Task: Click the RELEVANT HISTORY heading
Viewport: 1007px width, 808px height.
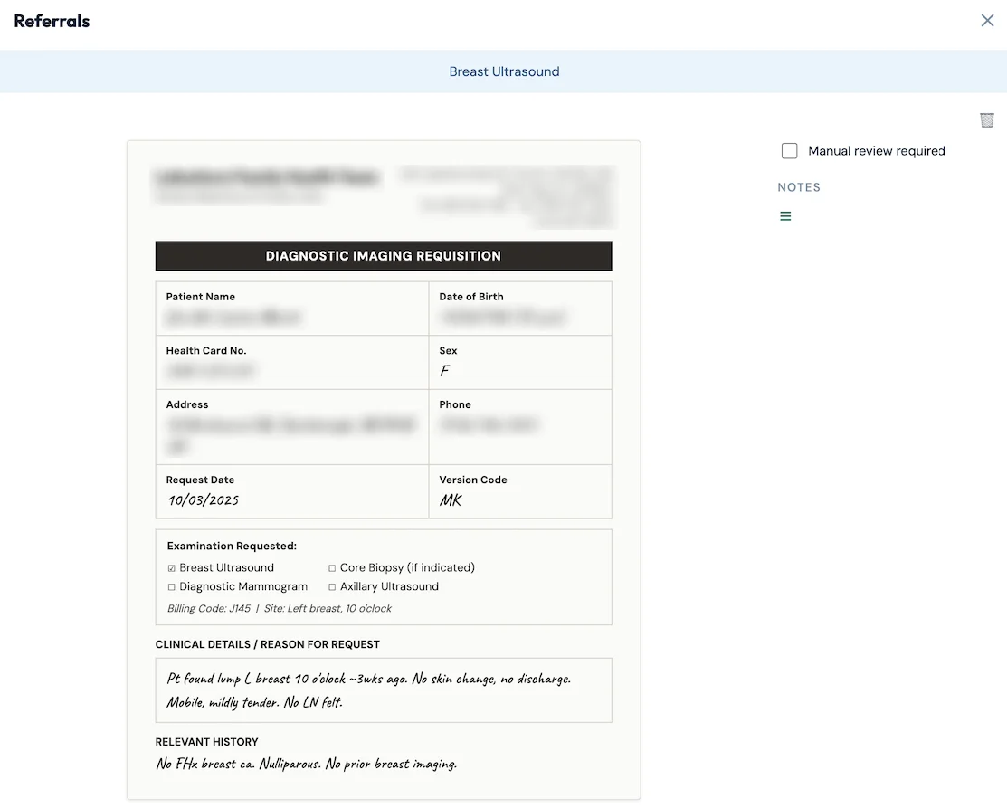Action: click(x=207, y=742)
